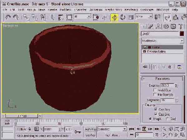Viewport: 187px width, 140px height.
Task: Uncheck the Cap End checkbox
Action: pyautogui.click(x=156, y=114)
